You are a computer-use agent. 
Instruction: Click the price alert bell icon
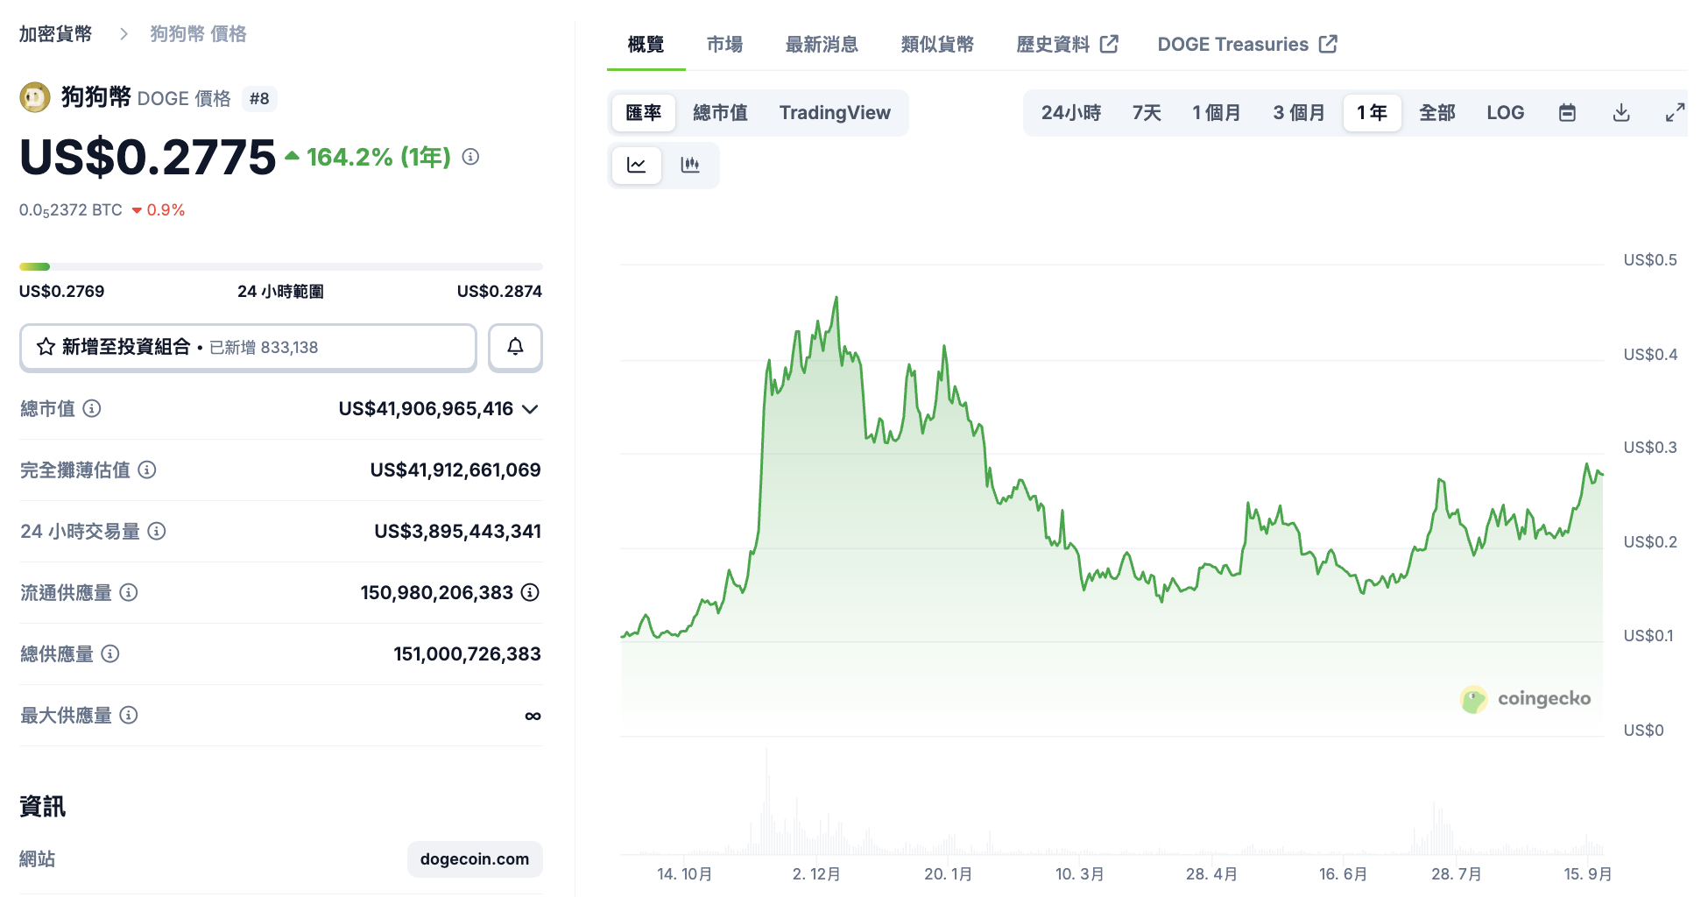click(515, 347)
